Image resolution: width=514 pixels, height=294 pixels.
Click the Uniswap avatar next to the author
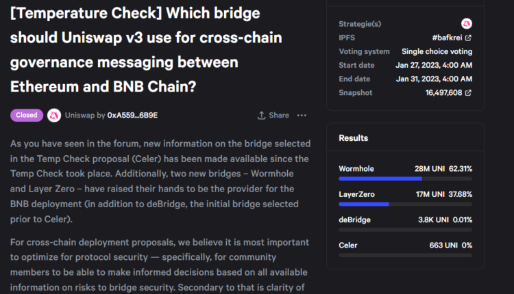[54, 116]
